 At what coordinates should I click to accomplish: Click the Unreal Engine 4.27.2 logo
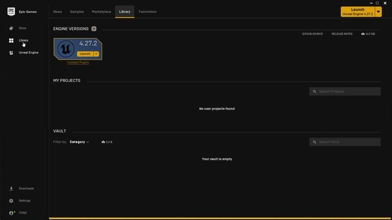[66, 49]
